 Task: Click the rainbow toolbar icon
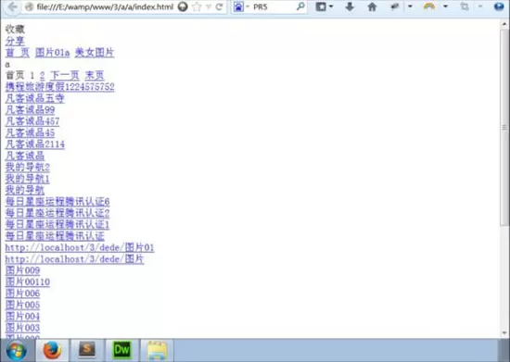[x=429, y=6]
